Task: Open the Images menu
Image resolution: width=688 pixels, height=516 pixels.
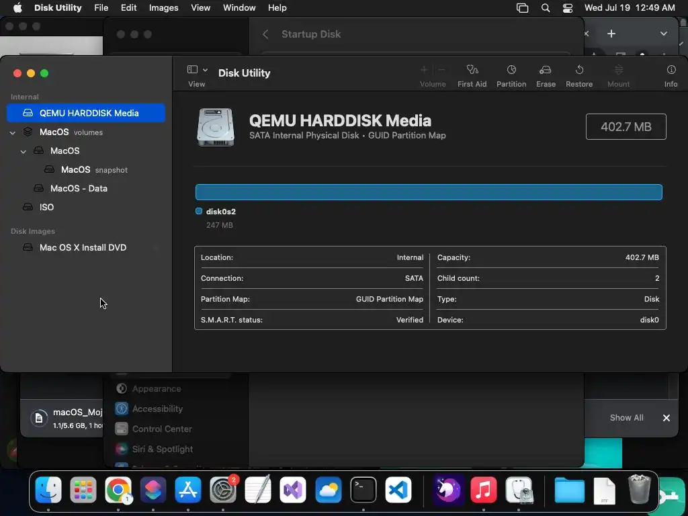Action: tap(164, 7)
